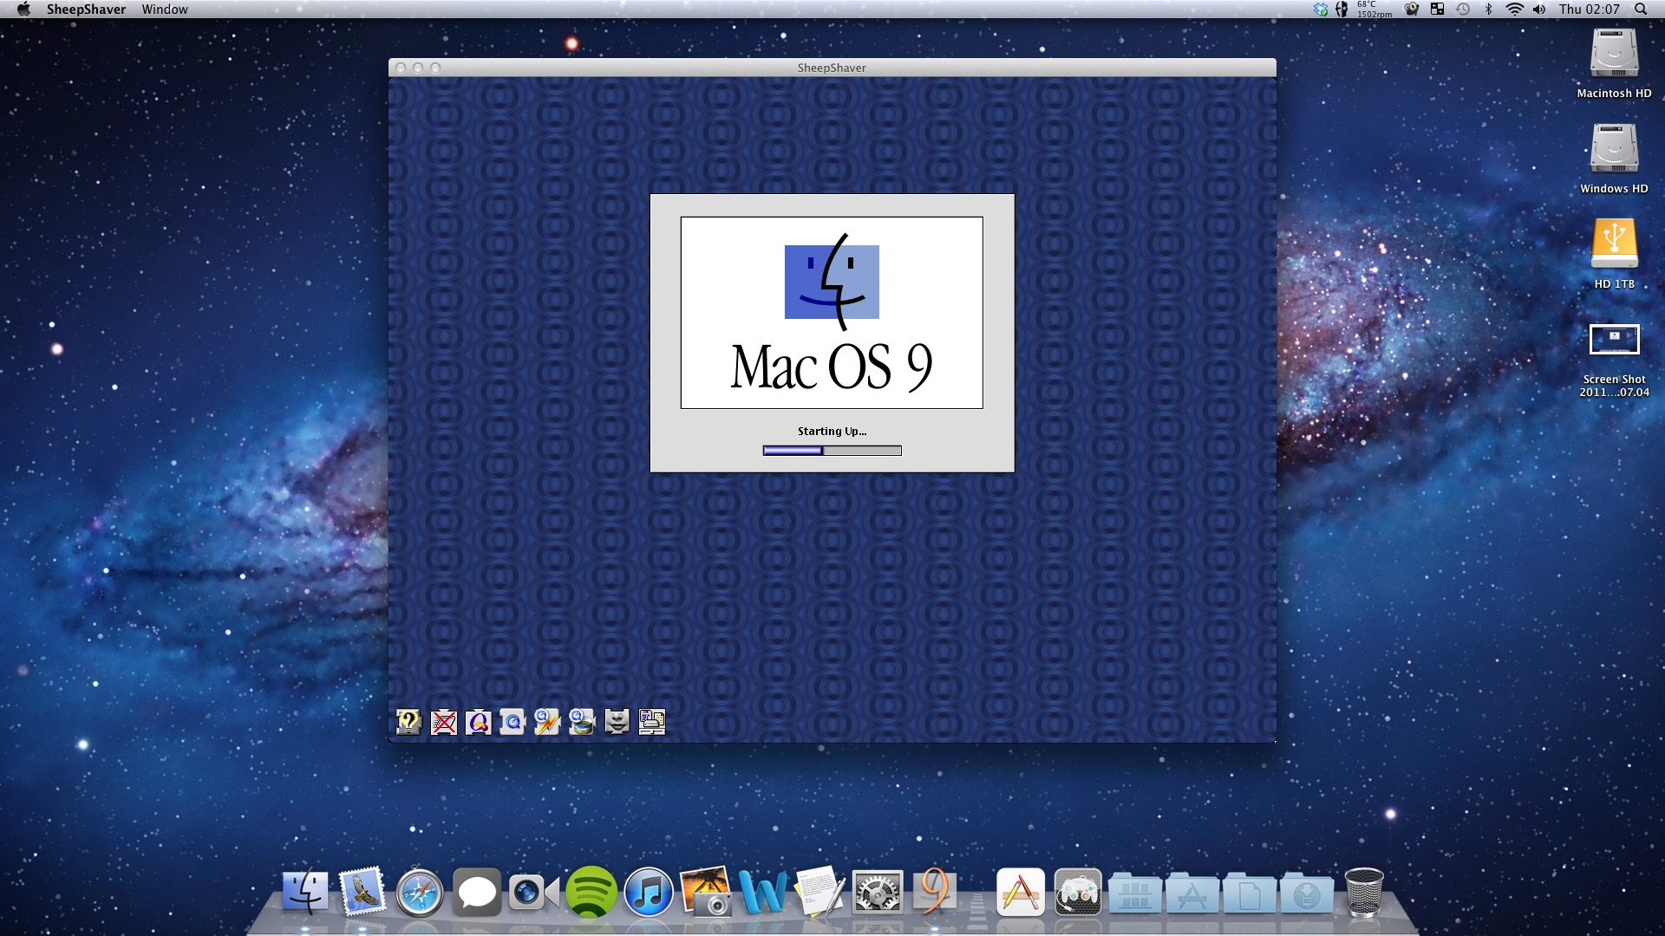1665x936 pixels.
Task: Click the plain QuickTime extension icon
Action: pyautogui.click(x=513, y=721)
